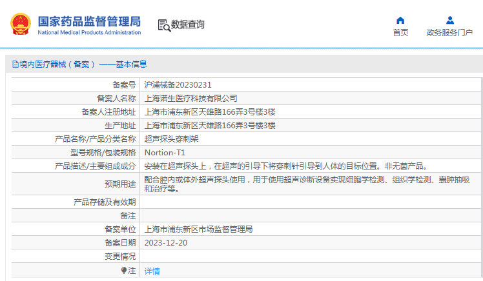Click the 备注 row label
The width and height of the screenshot is (483, 281).
pos(128,215)
